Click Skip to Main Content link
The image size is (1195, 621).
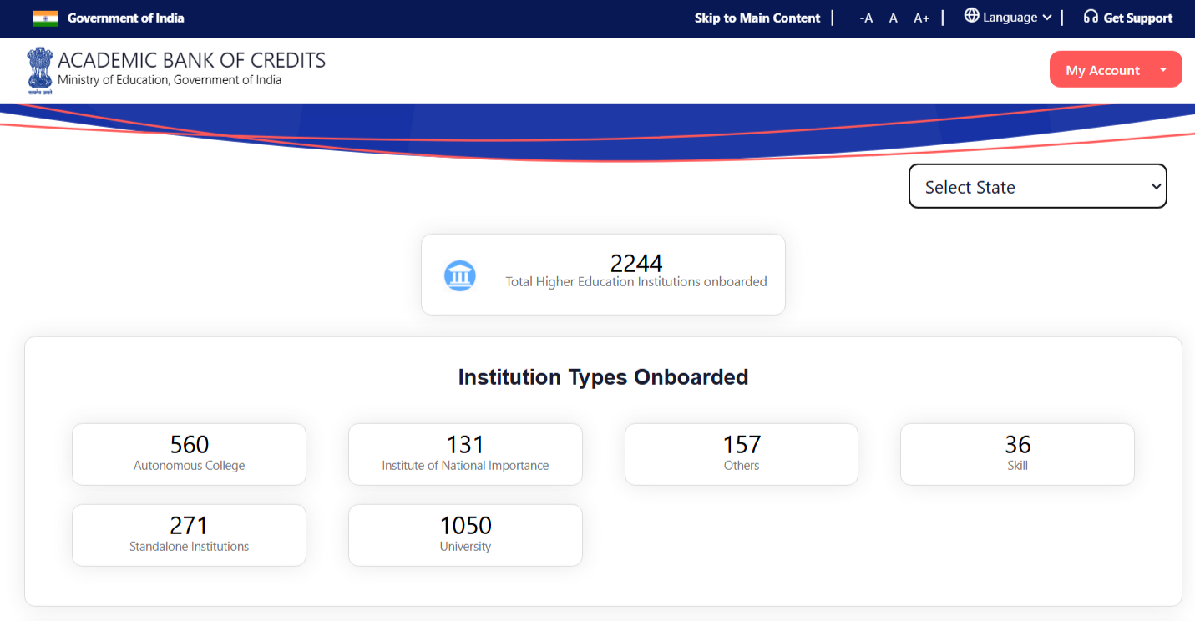tap(757, 18)
